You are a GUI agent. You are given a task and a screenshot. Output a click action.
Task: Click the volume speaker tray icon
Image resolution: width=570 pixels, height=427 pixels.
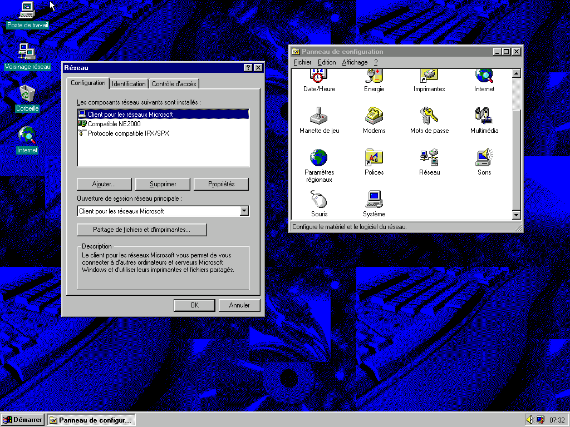(530, 420)
